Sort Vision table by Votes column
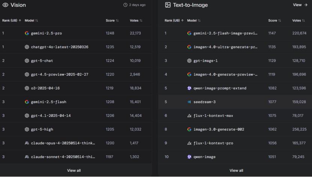 [136, 20]
